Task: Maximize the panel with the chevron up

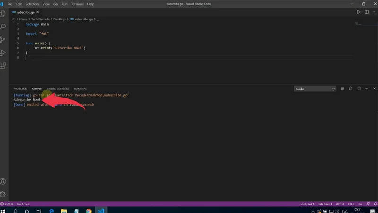Action: coord(367,89)
